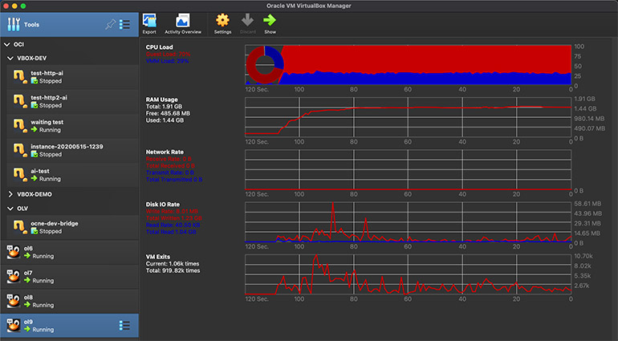The width and height of the screenshot is (618, 341).
Task: Click the VMM Load percentage text
Action: click(x=168, y=61)
